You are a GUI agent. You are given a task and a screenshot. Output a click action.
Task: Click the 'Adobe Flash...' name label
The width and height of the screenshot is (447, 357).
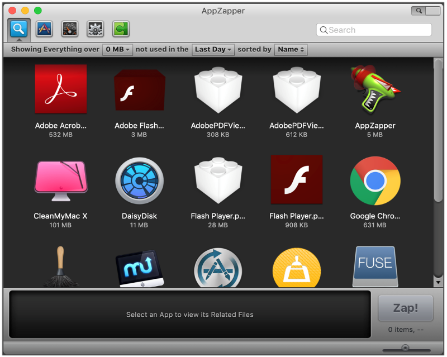pyautogui.click(x=139, y=126)
